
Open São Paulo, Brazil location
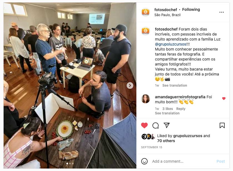[x=167, y=15]
